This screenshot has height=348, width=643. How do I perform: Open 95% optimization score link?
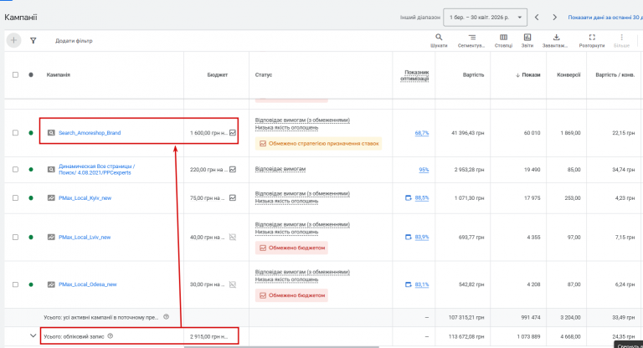(x=424, y=169)
